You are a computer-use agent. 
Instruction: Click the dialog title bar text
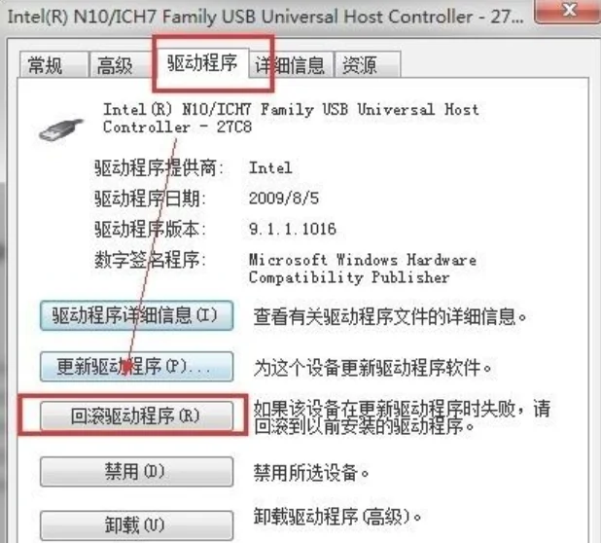(265, 17)
